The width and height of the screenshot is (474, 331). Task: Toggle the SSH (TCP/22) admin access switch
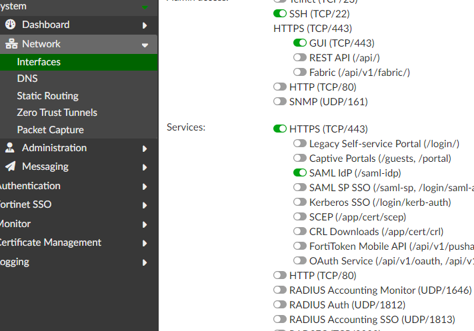(280, 13)
